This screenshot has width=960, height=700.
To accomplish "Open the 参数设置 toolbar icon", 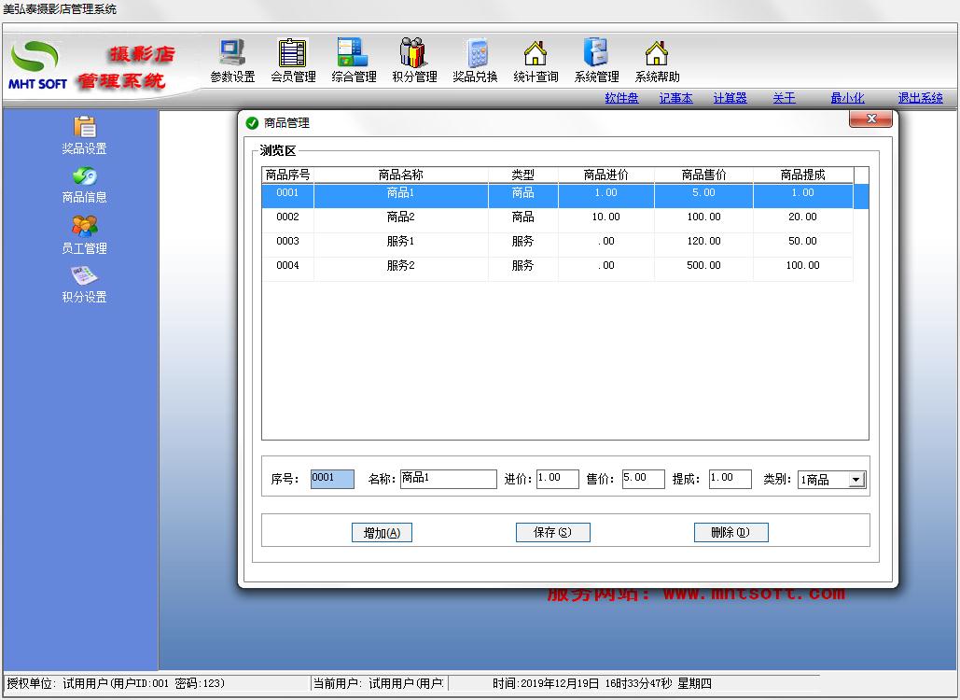I will coord(232,54).
